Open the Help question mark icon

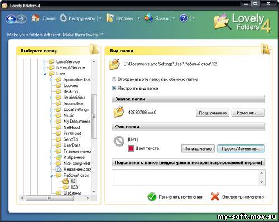184,18
